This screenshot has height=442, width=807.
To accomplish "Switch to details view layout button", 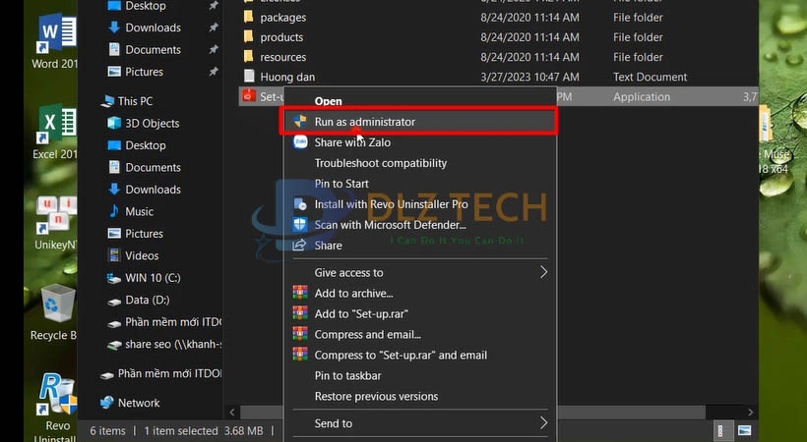I will click(720, 430).
